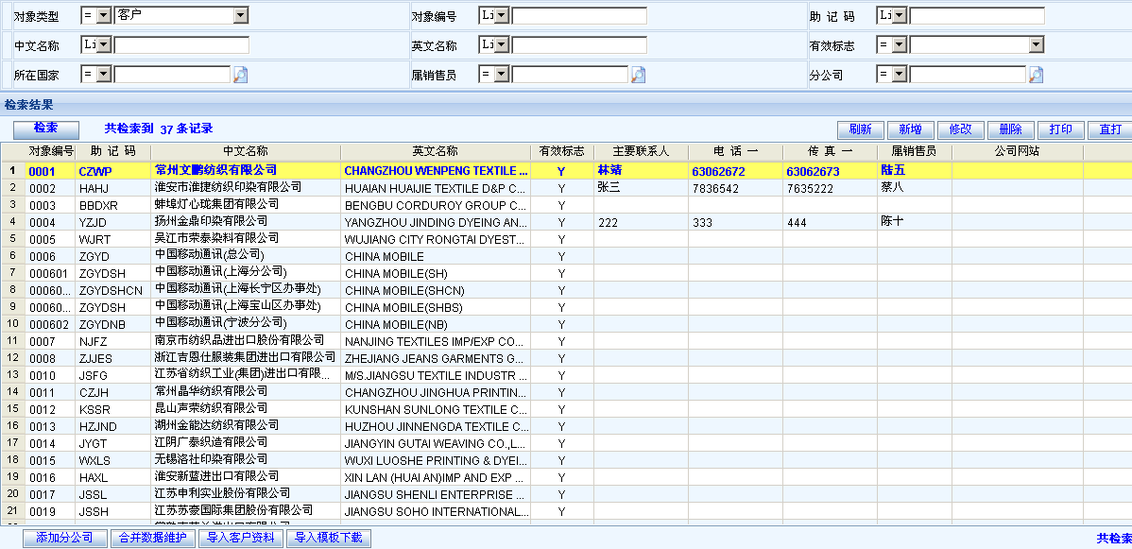
Task: Expand the 对象类型 value dropdown showing 客户
Action: [x=240, y=15]
